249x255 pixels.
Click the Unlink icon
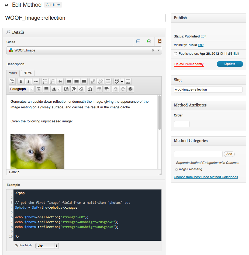pyautogui.click(x=101, y=81)
